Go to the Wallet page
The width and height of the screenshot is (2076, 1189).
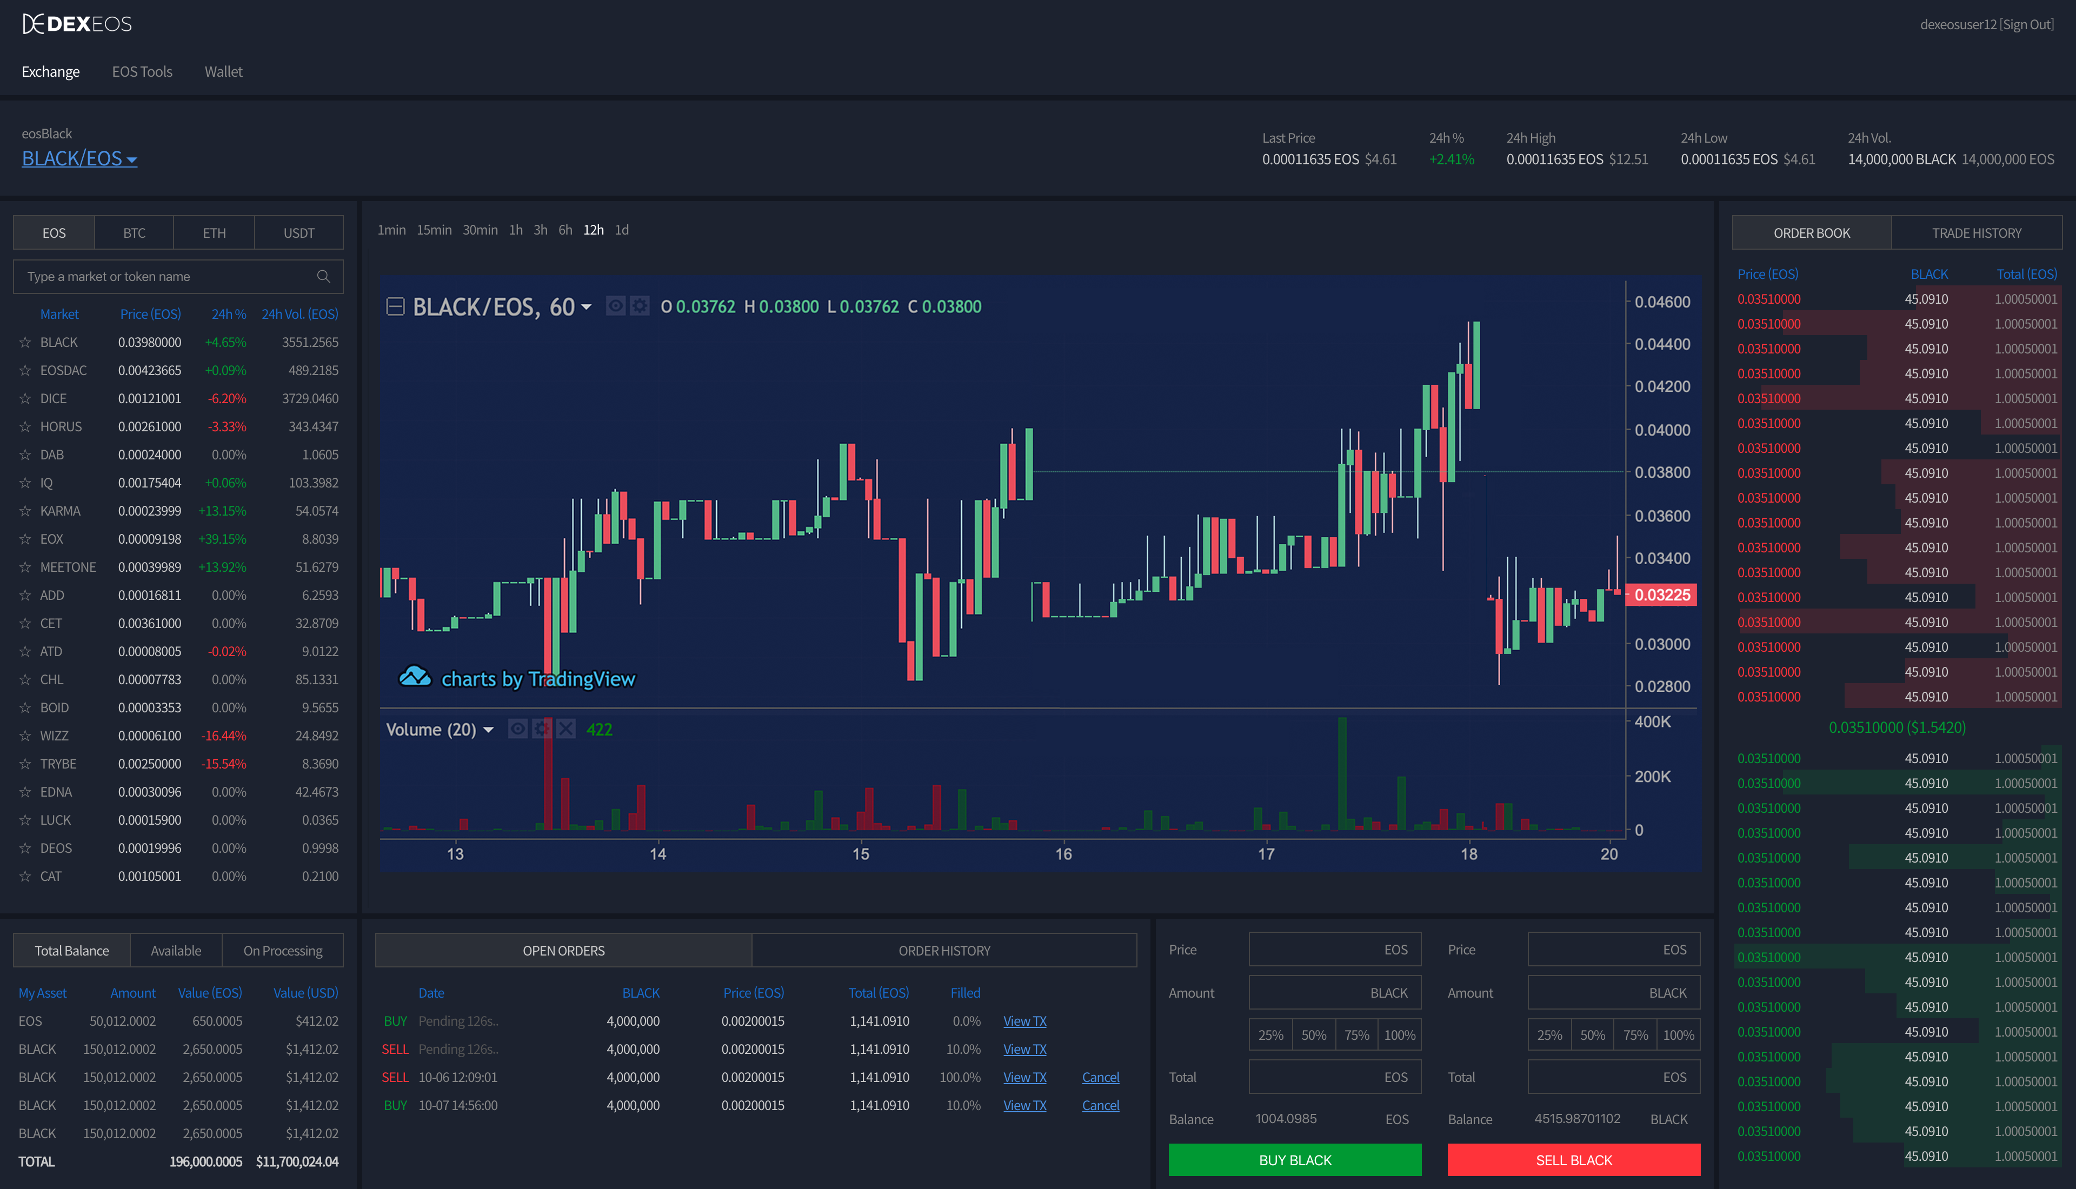click(x=224, y=72)
